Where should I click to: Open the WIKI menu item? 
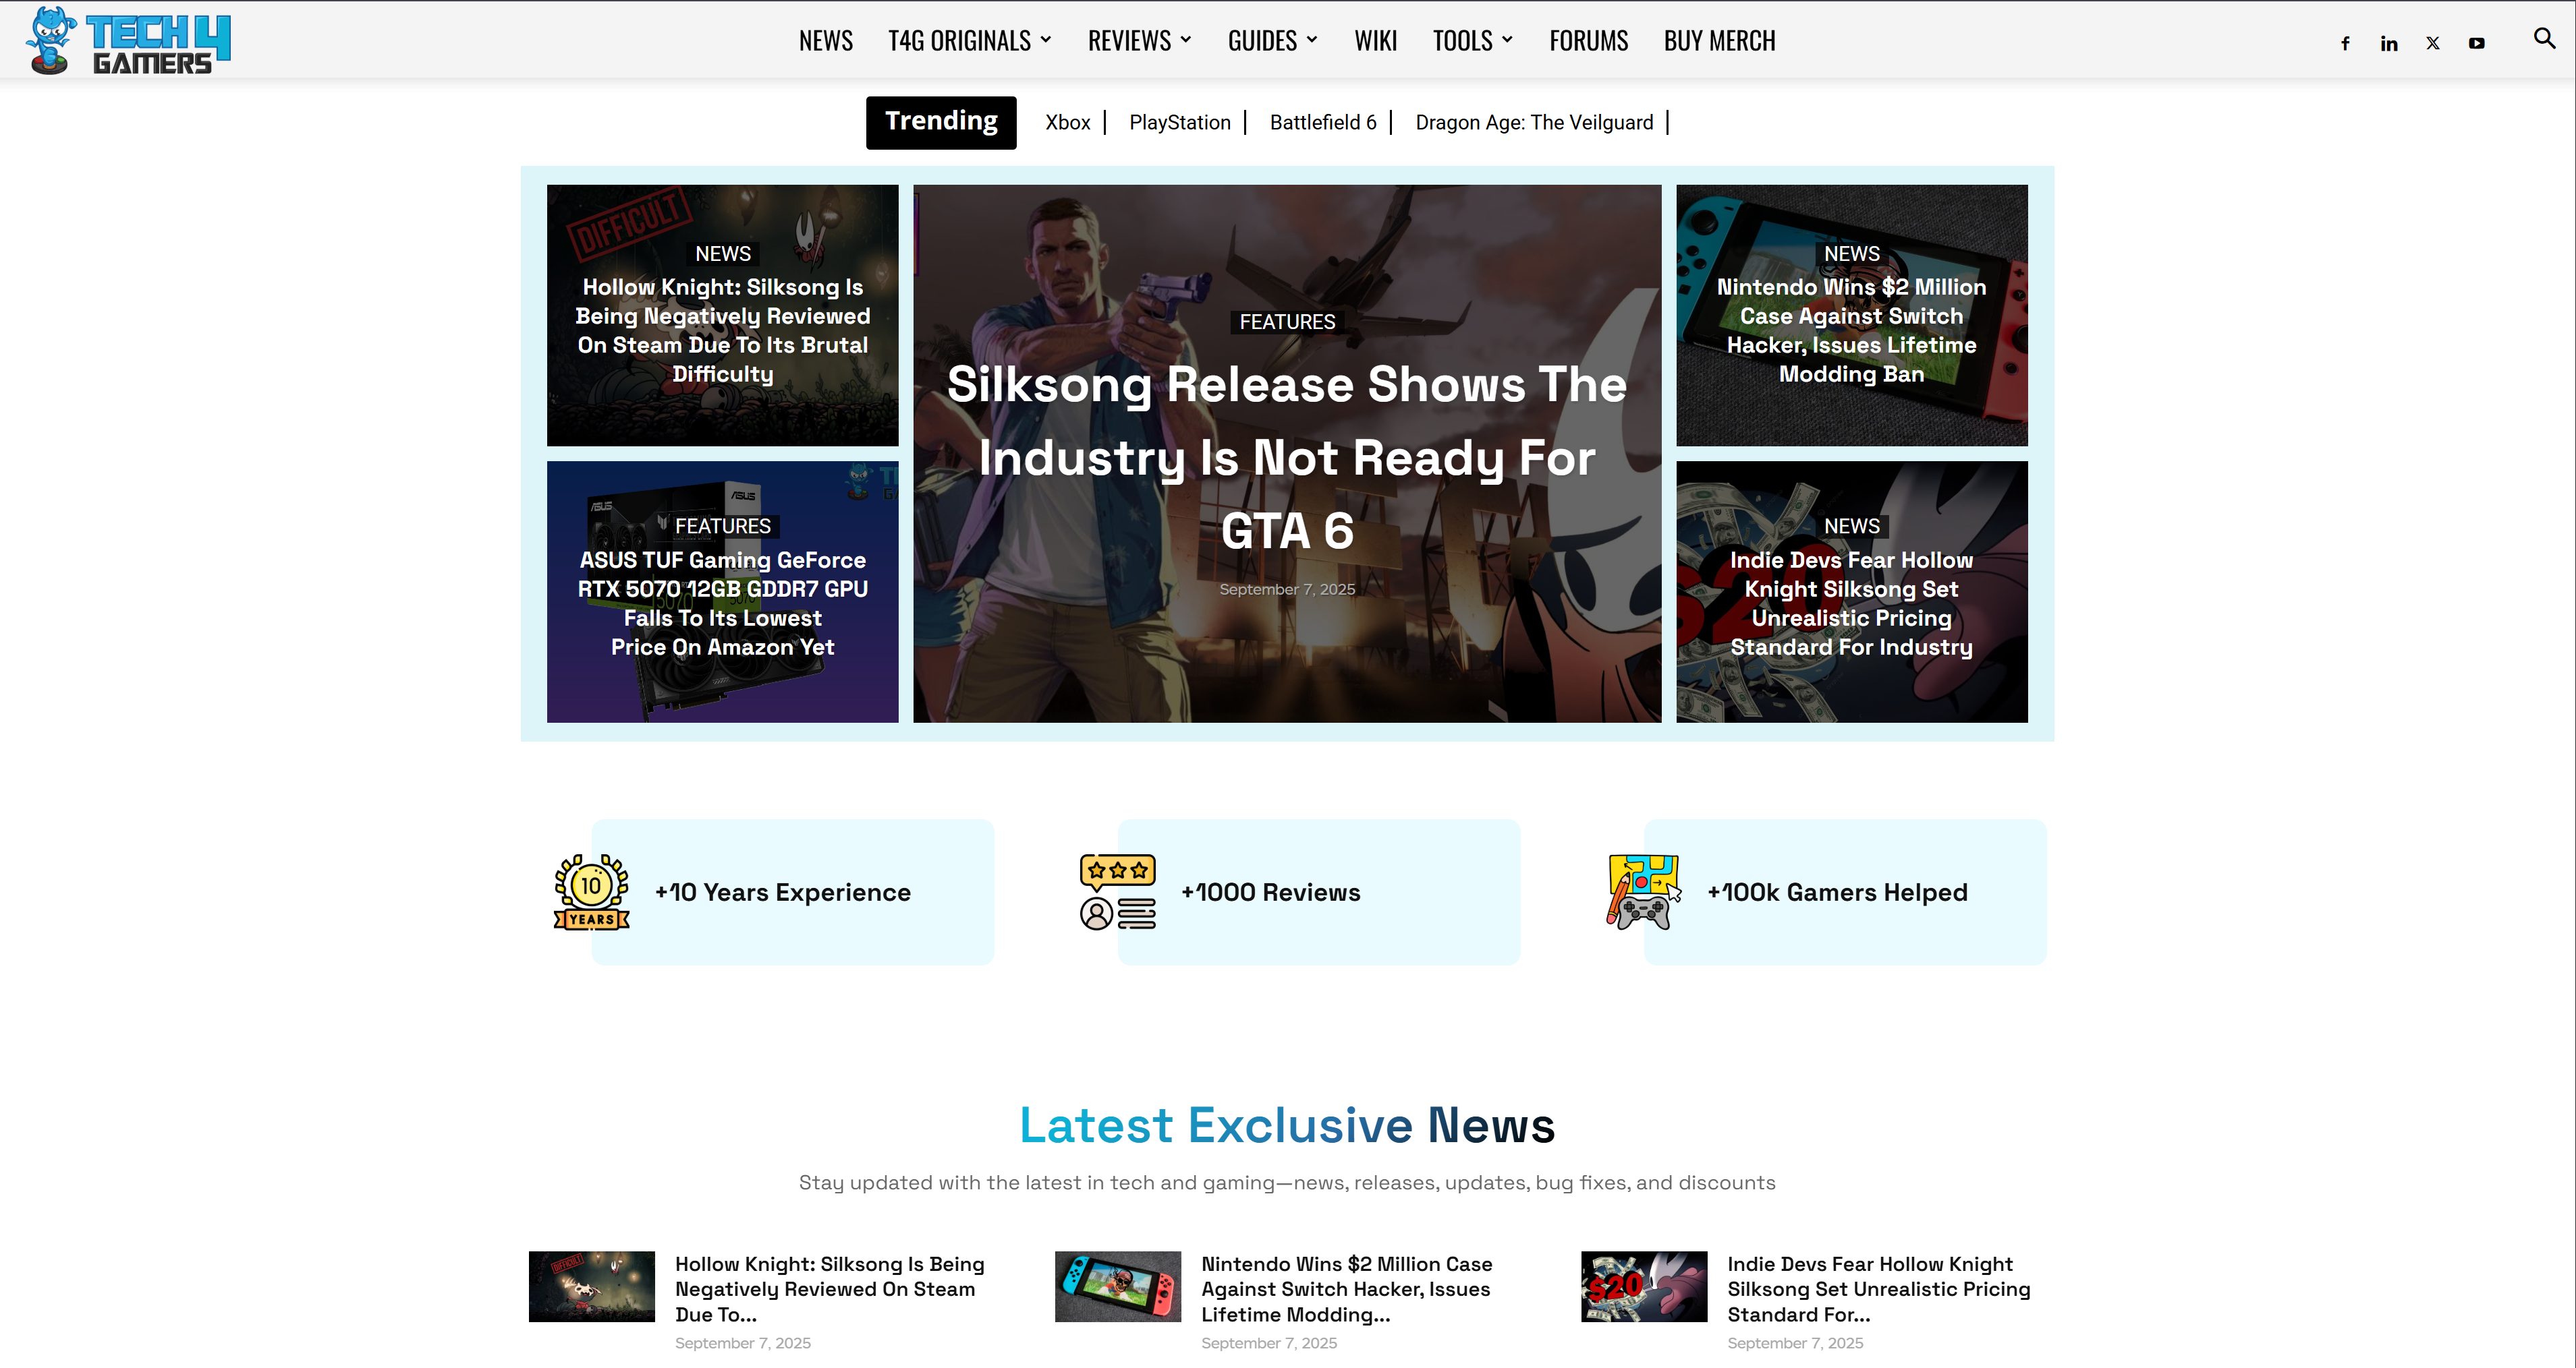tap(1375, 40)
